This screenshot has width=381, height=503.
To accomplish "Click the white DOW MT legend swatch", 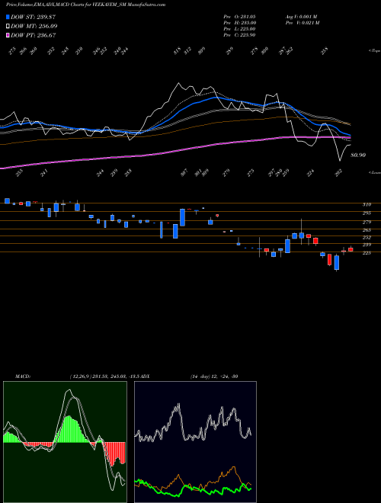I will coord(8,26).
